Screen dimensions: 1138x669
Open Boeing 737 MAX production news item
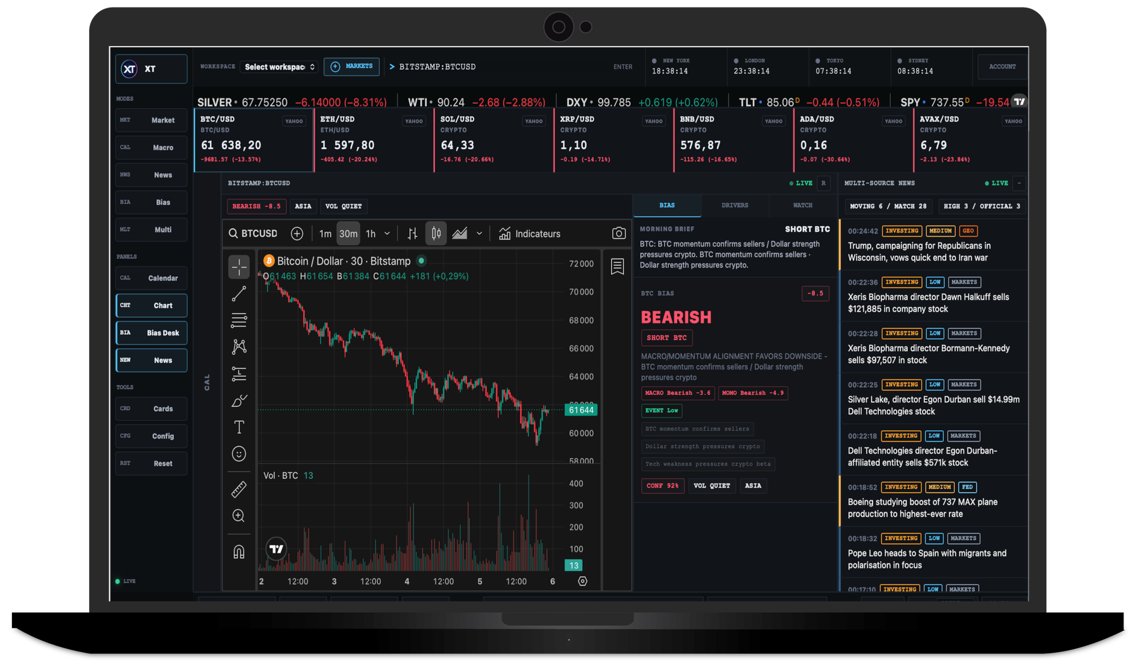934,501
